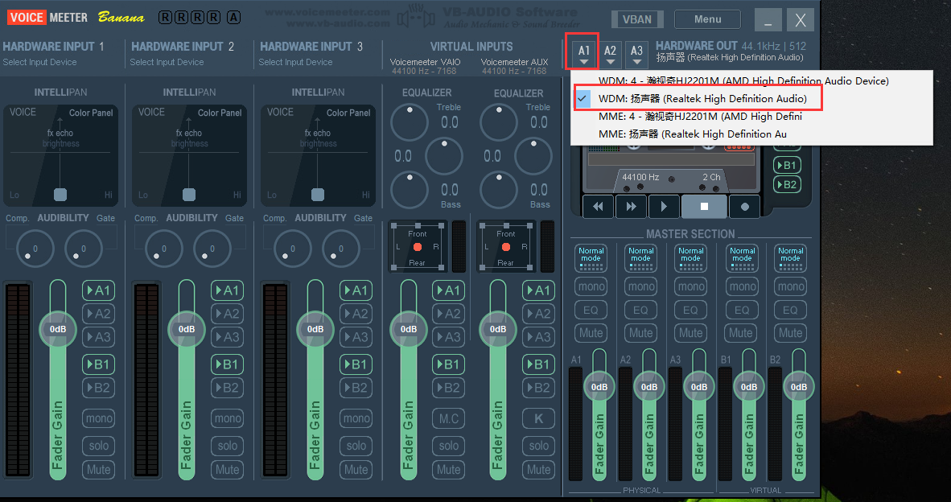Choose MME Realtek High Definition speaker
Screen dimensions: 951x502
click(x=751, y=134)
